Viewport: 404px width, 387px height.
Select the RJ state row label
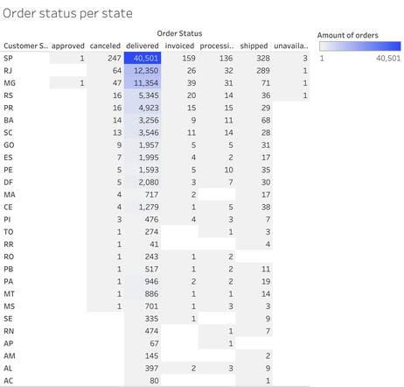coord(8,71)
